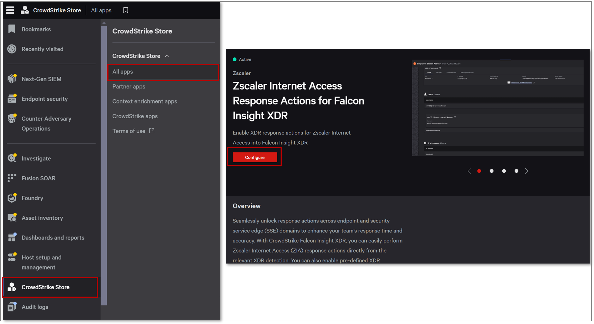The height and width of the screenshot is (324, 594).
Task: Bookmark this page with the header bookmark icon
Action: (126, 10)
